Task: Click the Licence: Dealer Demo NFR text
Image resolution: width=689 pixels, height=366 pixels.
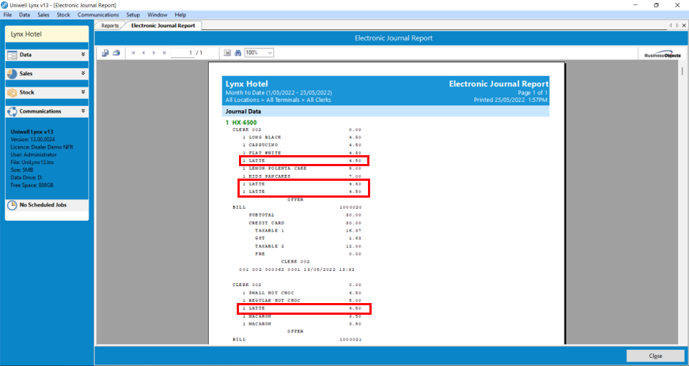Action: click(42, 147)
